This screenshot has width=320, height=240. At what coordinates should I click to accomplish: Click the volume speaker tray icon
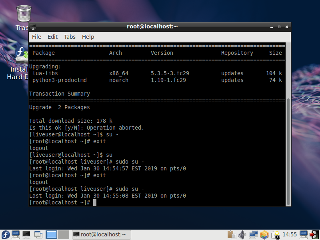[x=242, y=235]
